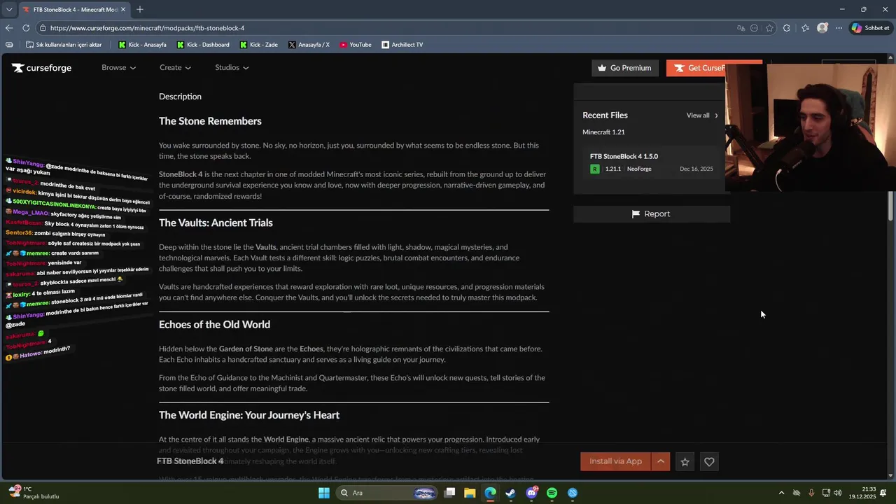Open Kick - Dashboard bookmark
The width and height of the screenshot is (896, 504).
[203, 45]
